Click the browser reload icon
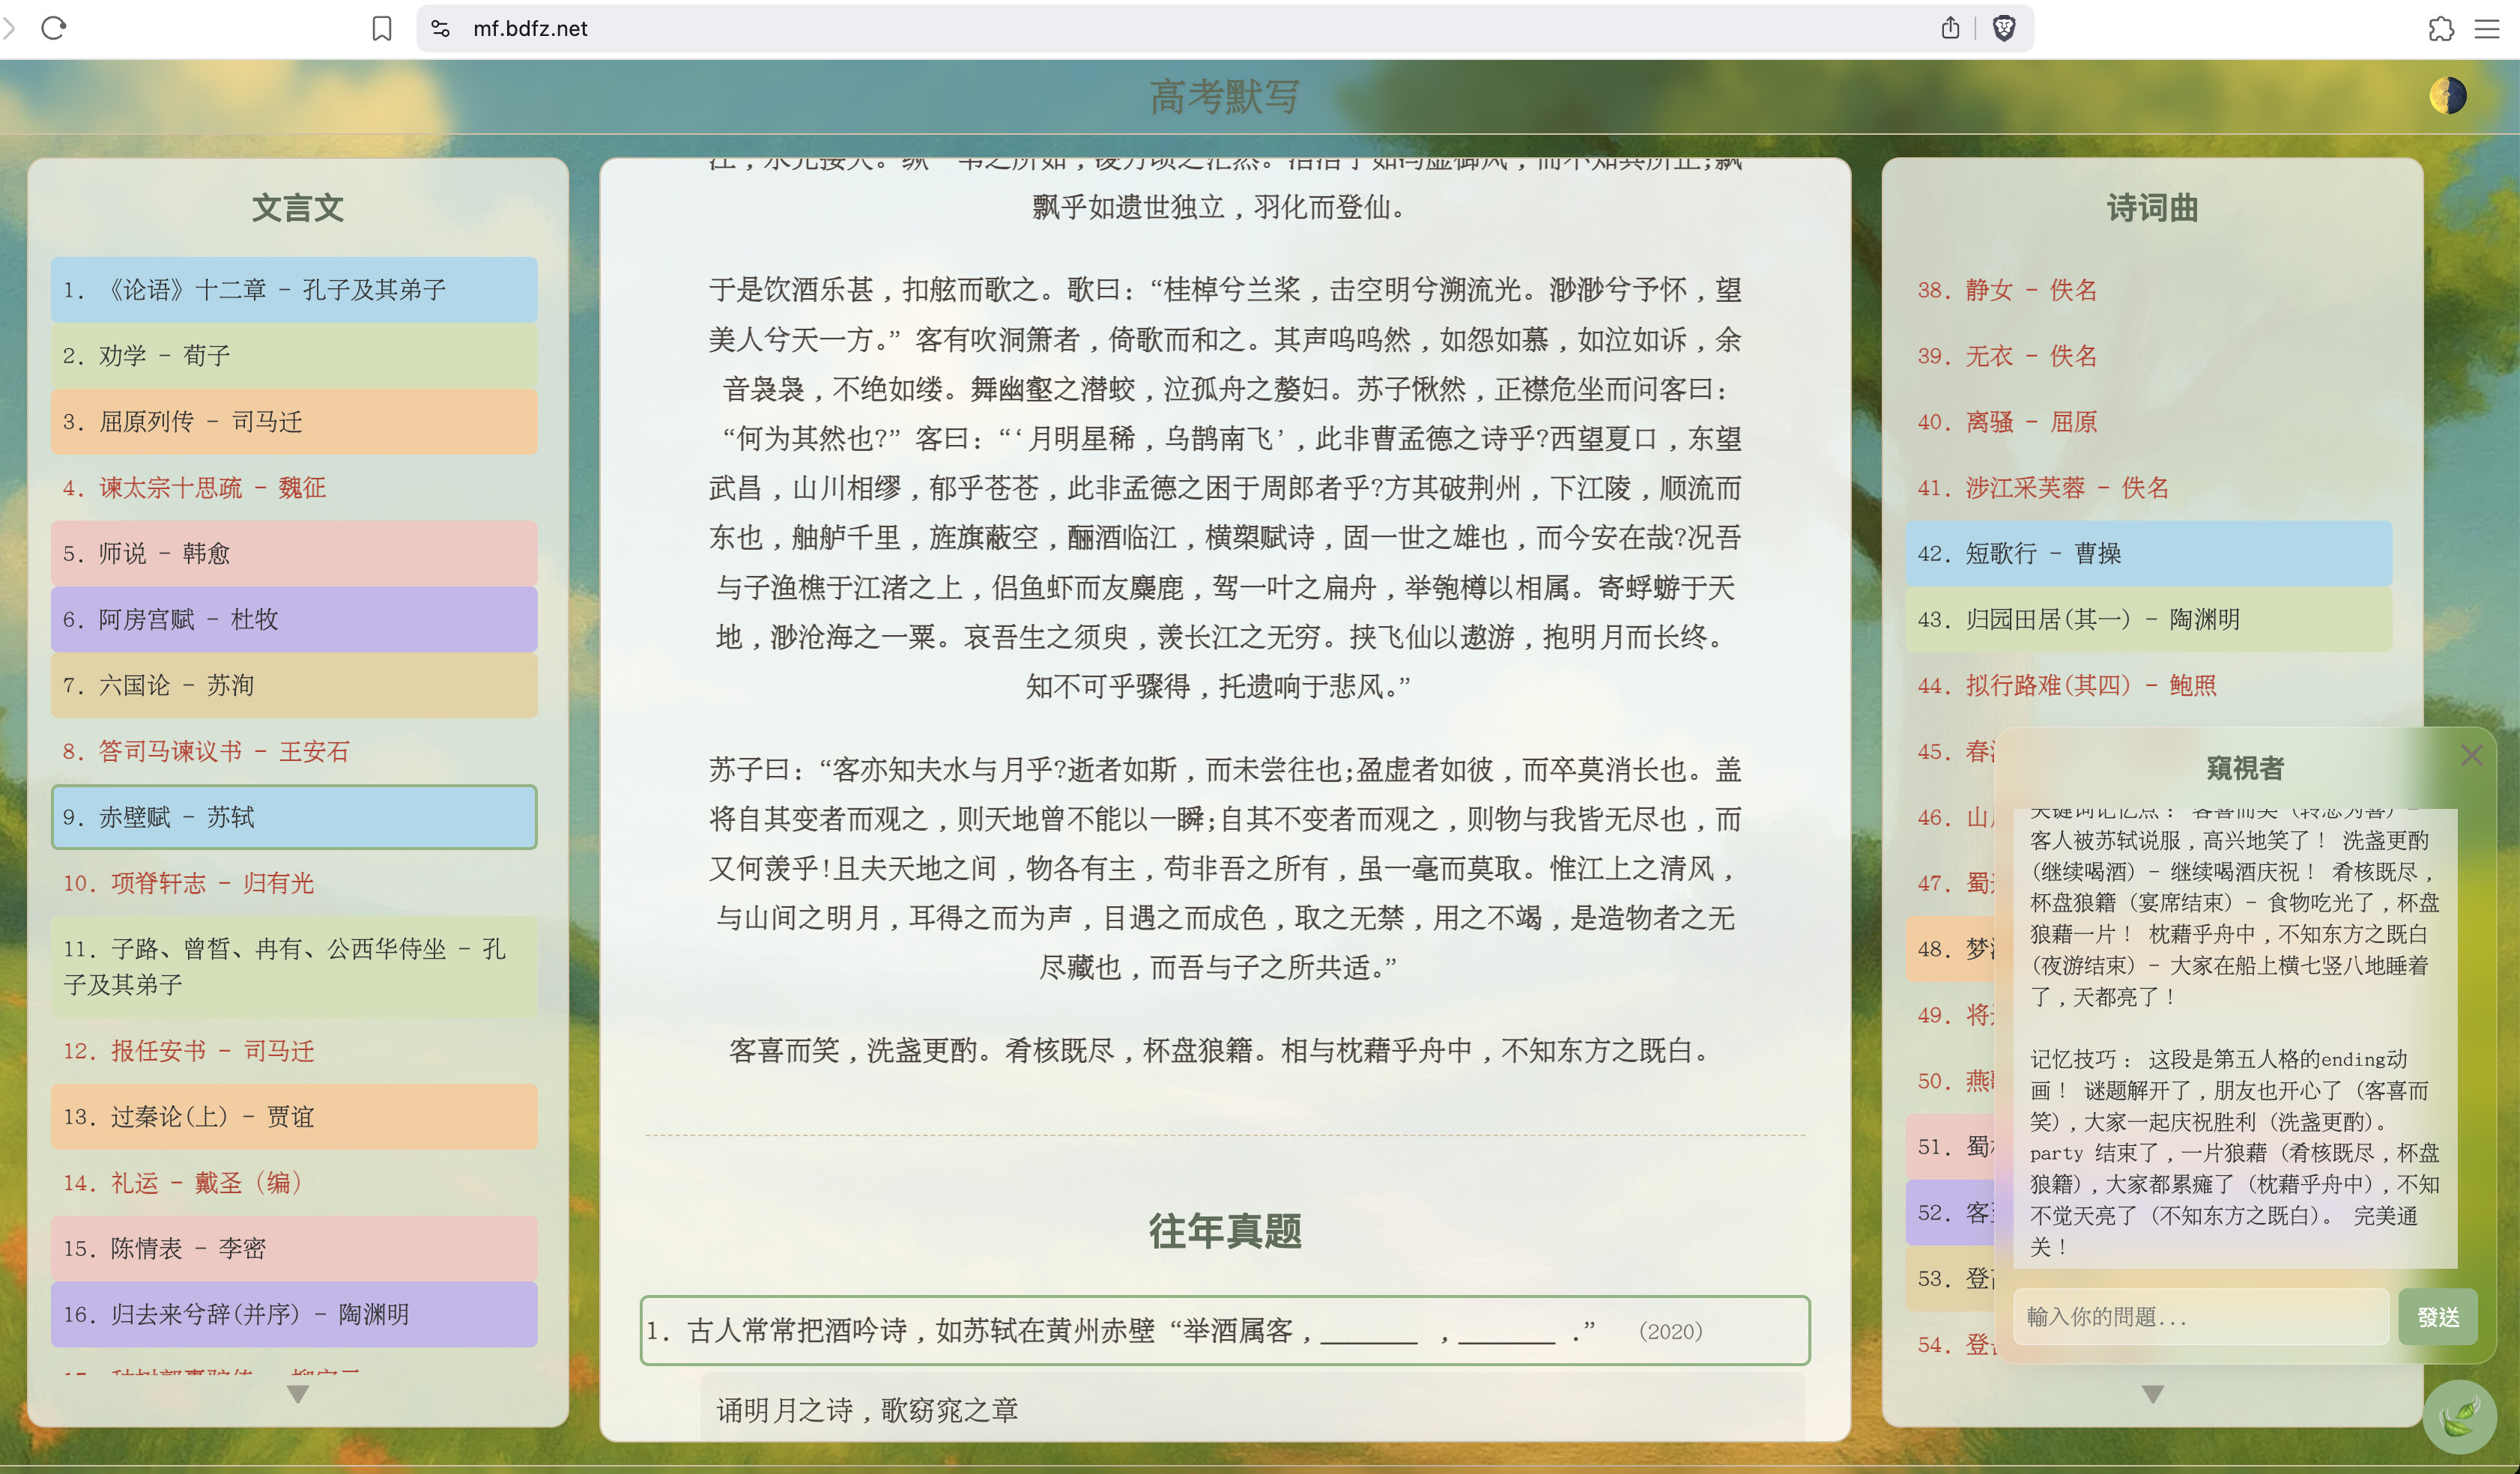The image size is (2520, 1474). [54, 28]
